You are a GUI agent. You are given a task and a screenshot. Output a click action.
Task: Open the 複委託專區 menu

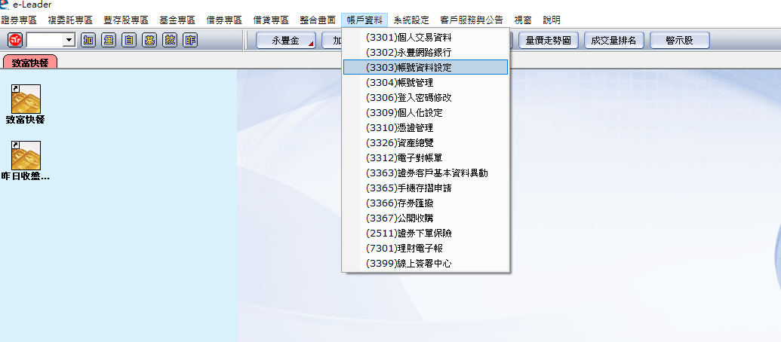coord(70,20)
